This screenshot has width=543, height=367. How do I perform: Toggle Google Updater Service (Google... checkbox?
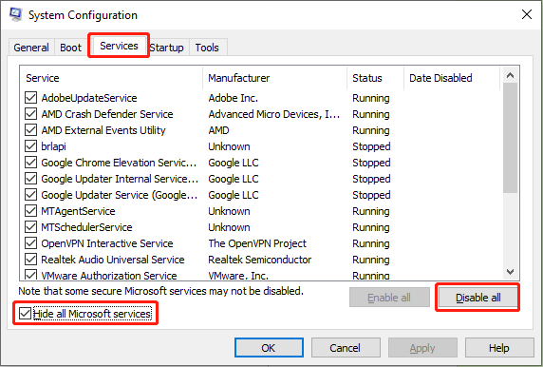point(30,195)
